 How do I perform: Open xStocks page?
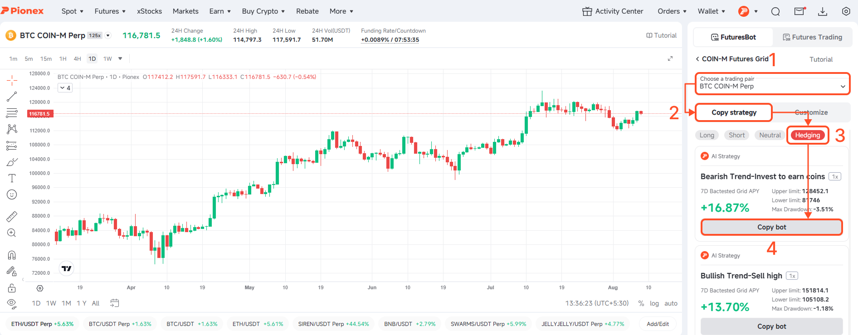pyautogui.click(x=149, y=11)
